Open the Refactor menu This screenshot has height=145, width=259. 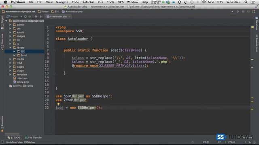88,2
